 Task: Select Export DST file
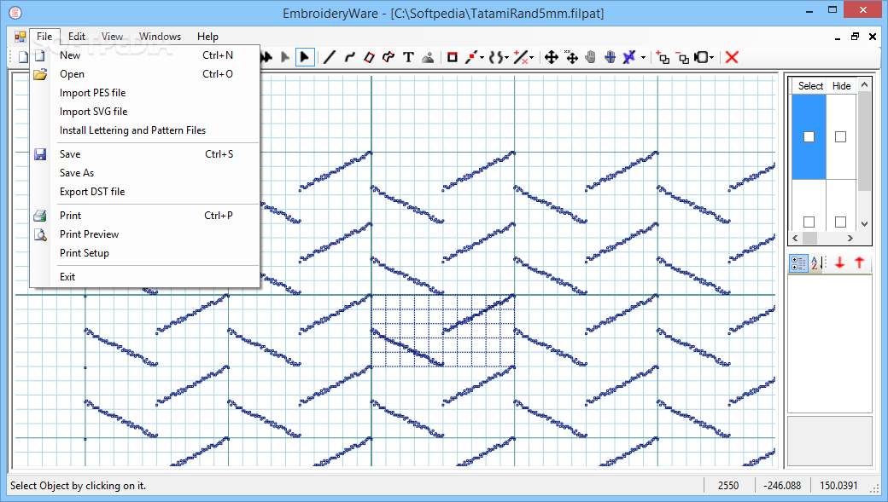tap(145, 192)
